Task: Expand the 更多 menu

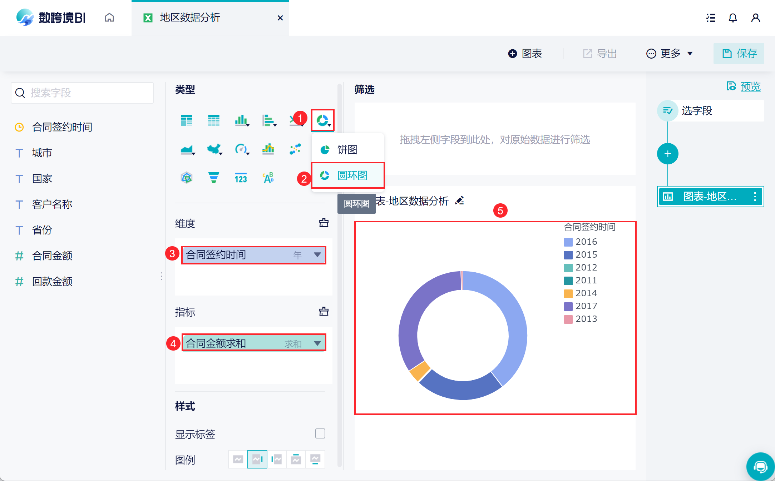Action: click(x=670, y=54)
